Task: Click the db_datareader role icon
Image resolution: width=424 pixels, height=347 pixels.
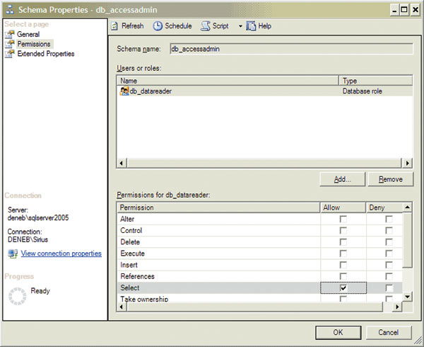Action: coord(124,91)
